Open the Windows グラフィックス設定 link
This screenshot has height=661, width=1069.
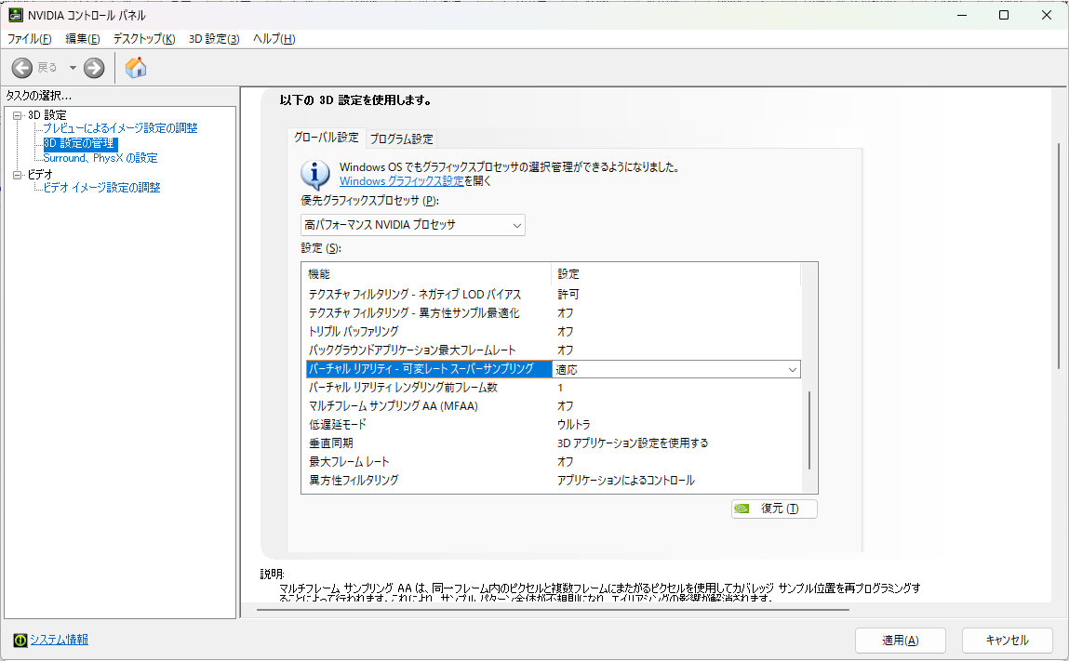402,181
